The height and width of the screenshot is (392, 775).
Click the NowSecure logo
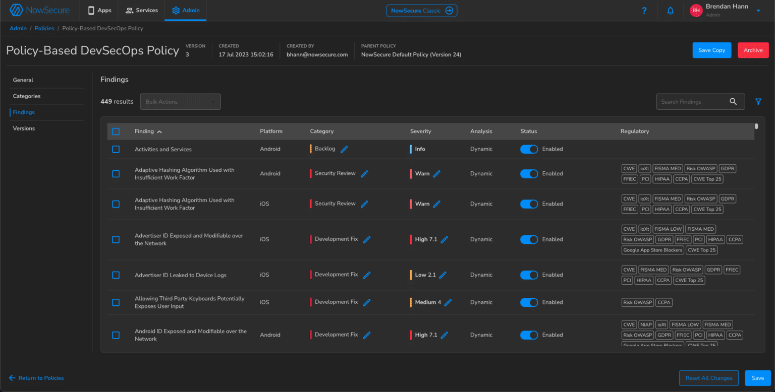[x=40, y=10]
